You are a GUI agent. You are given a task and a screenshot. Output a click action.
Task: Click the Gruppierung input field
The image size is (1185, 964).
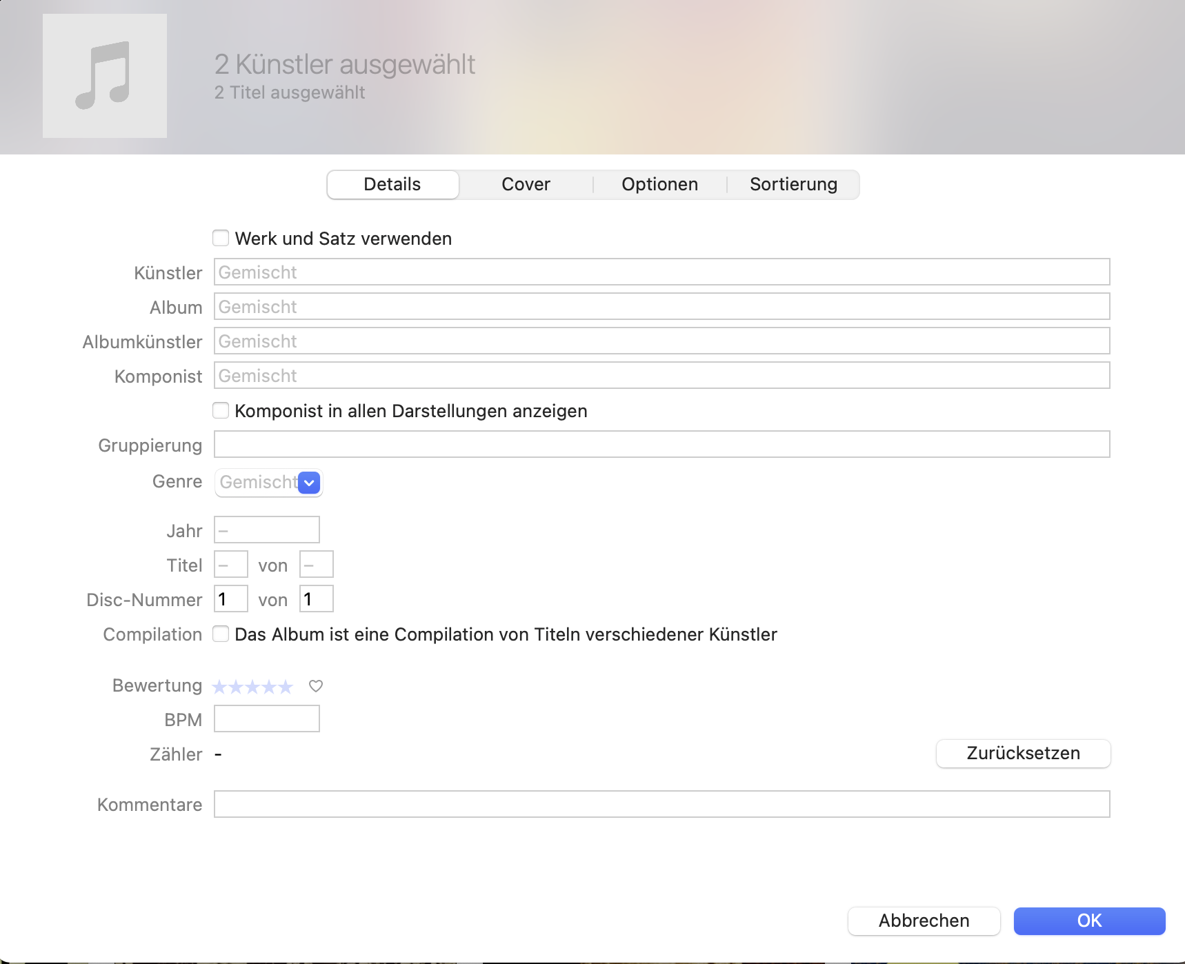[661, 445]
